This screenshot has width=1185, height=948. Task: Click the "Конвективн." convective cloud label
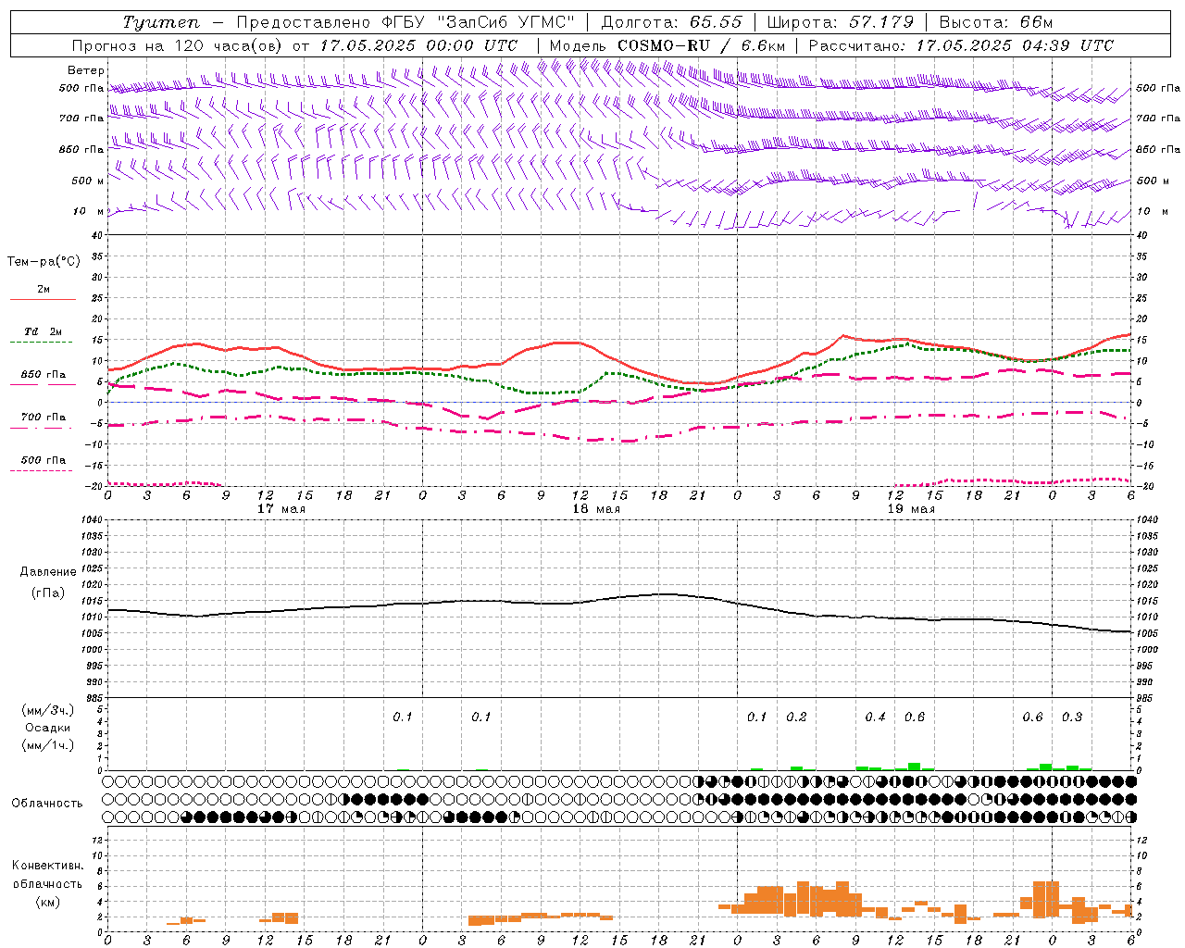coord(47,866)
